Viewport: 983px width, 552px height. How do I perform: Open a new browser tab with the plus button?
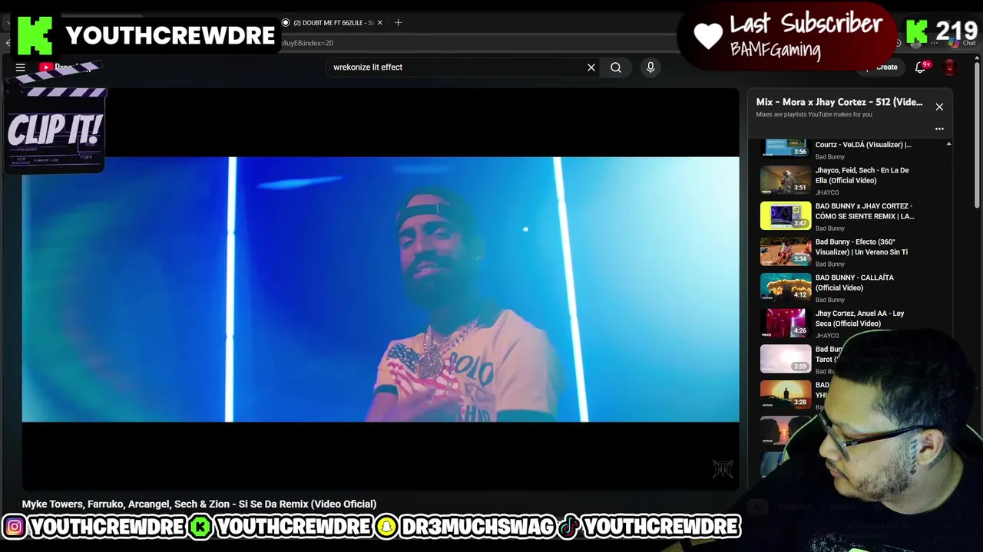[398, 23]
